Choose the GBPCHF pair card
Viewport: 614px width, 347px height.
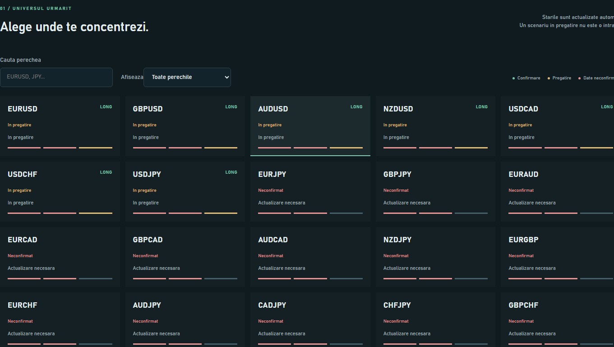click(558, 319)
